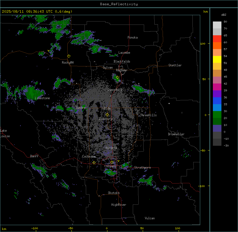Image resolution: width=238 pixels, height=232 pixels.
Task: Click the Limestone label
Action: (42, 98)
